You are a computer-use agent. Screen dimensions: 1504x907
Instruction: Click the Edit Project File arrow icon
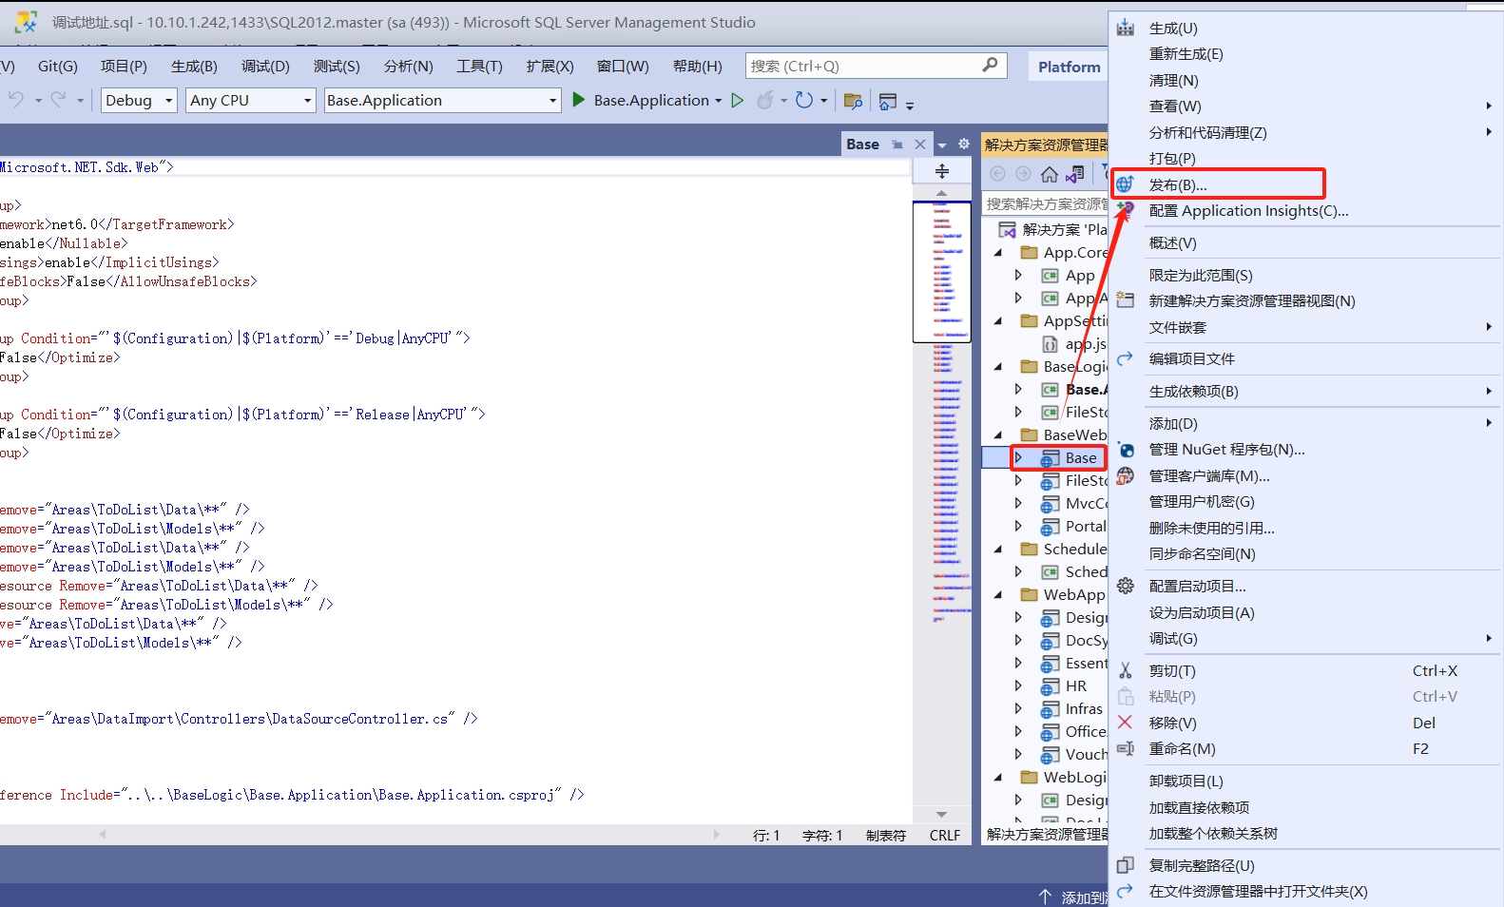(1125, 358)
